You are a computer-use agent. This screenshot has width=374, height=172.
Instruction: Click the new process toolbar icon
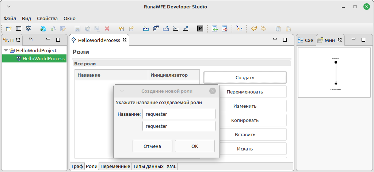[x=28, y=28]
